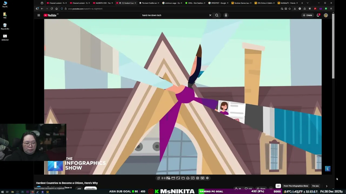
Task: Go back with the browser back arrow
Action: tap(42, 9)
